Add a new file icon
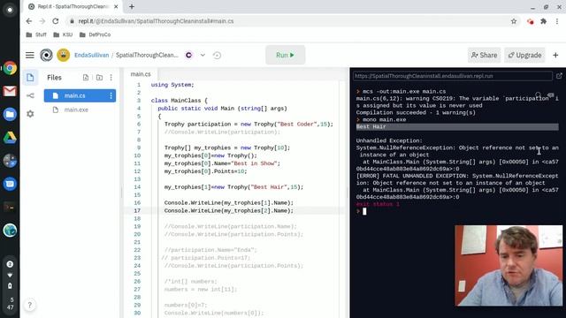The height and width of the screenshot is (318, 566). pos(86,78)
